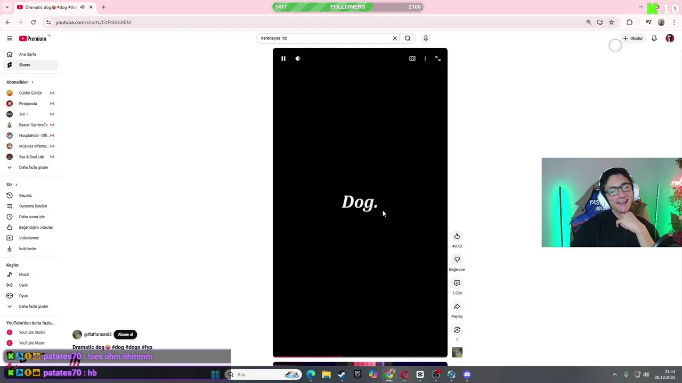The height and width of the screenshot is (383, 682).
Task: Open the Short's three-dot options menu
Action: 425,59
